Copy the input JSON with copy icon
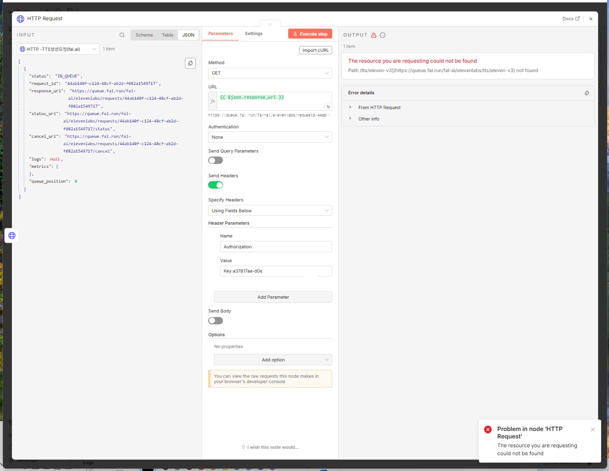Viewport: 609px width, 471px height. 190,63
